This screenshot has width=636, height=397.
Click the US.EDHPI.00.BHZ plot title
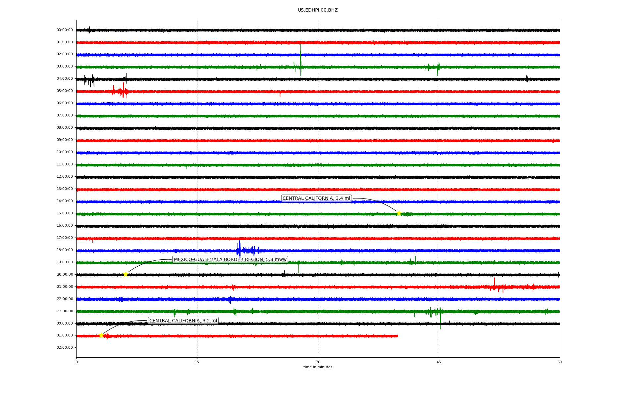pyautogui.click(x=317, y=10)
